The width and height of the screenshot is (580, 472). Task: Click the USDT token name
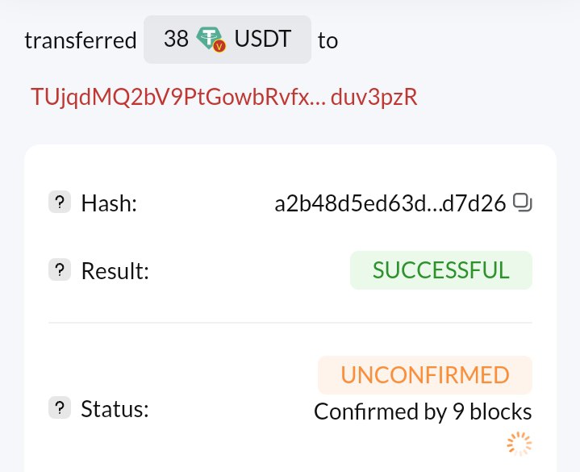[x=262, y=40]
